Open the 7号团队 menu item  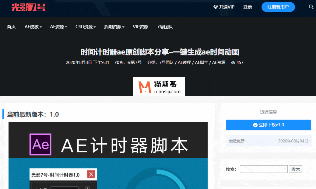165,27
